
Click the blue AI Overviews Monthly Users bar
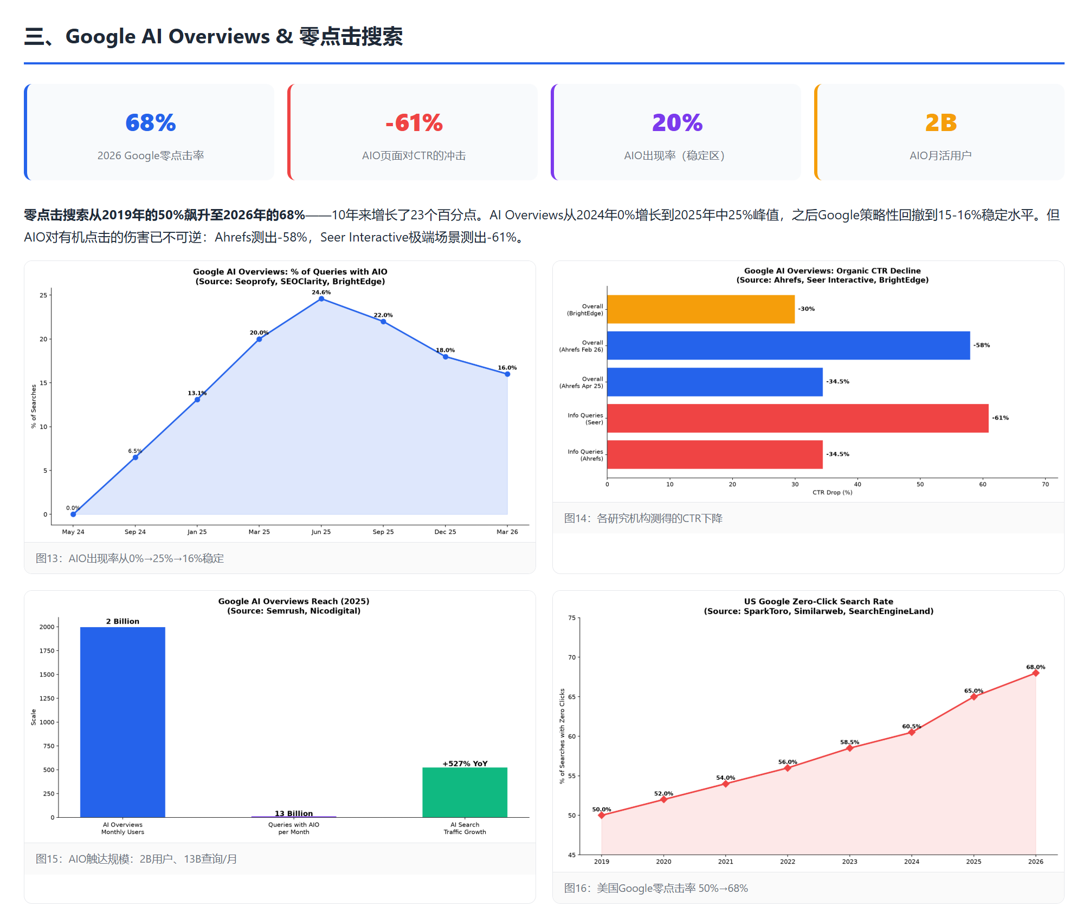point(123,722)
